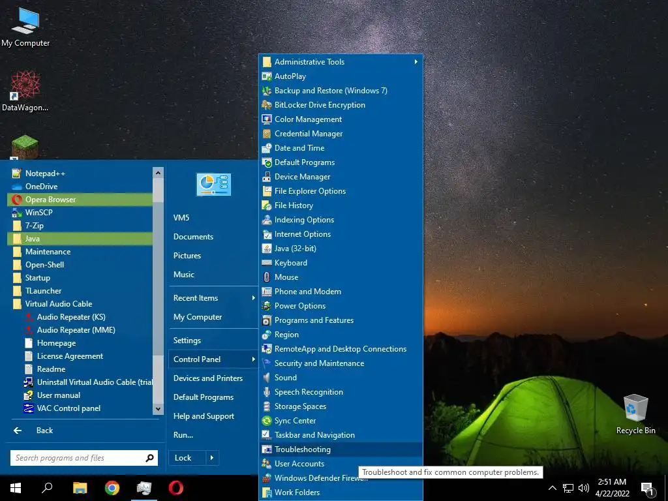Click the Opera icon on the taskbar
The image size is (668, 501).
[176, 488]
